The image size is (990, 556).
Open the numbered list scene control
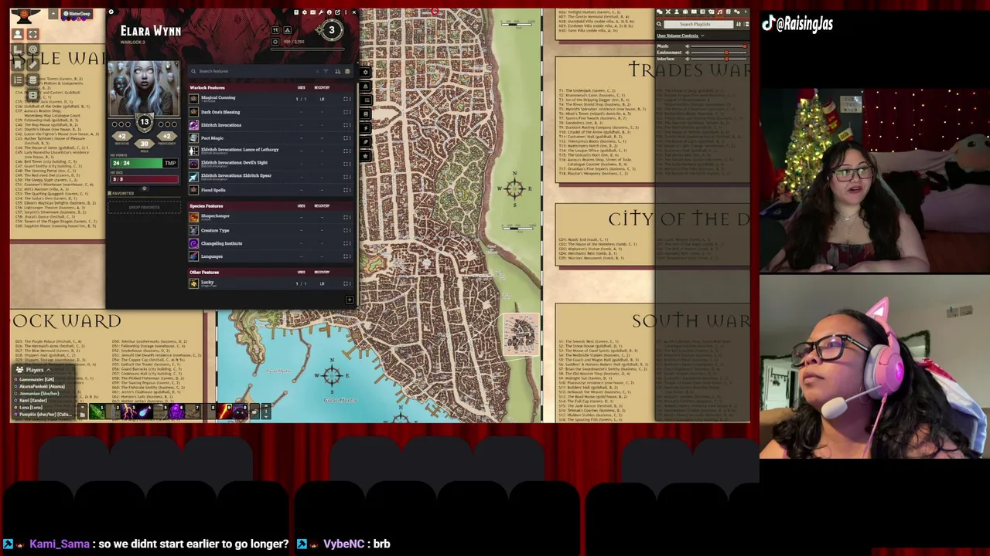(x=18, y=80)
